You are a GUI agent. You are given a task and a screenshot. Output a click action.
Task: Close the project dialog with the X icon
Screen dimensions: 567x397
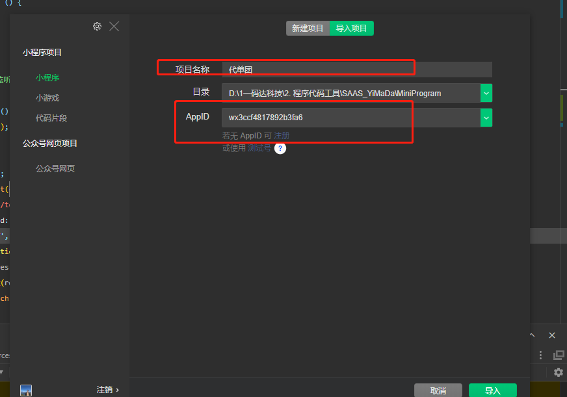click(114, 26)
